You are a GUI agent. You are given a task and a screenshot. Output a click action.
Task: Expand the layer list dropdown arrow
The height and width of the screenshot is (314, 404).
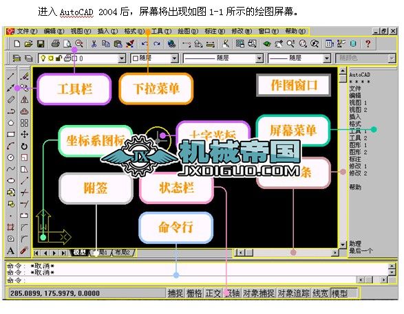click(x=122, y=58)
